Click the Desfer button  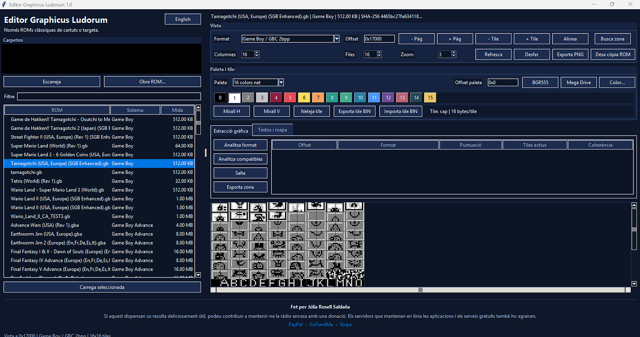532,55
